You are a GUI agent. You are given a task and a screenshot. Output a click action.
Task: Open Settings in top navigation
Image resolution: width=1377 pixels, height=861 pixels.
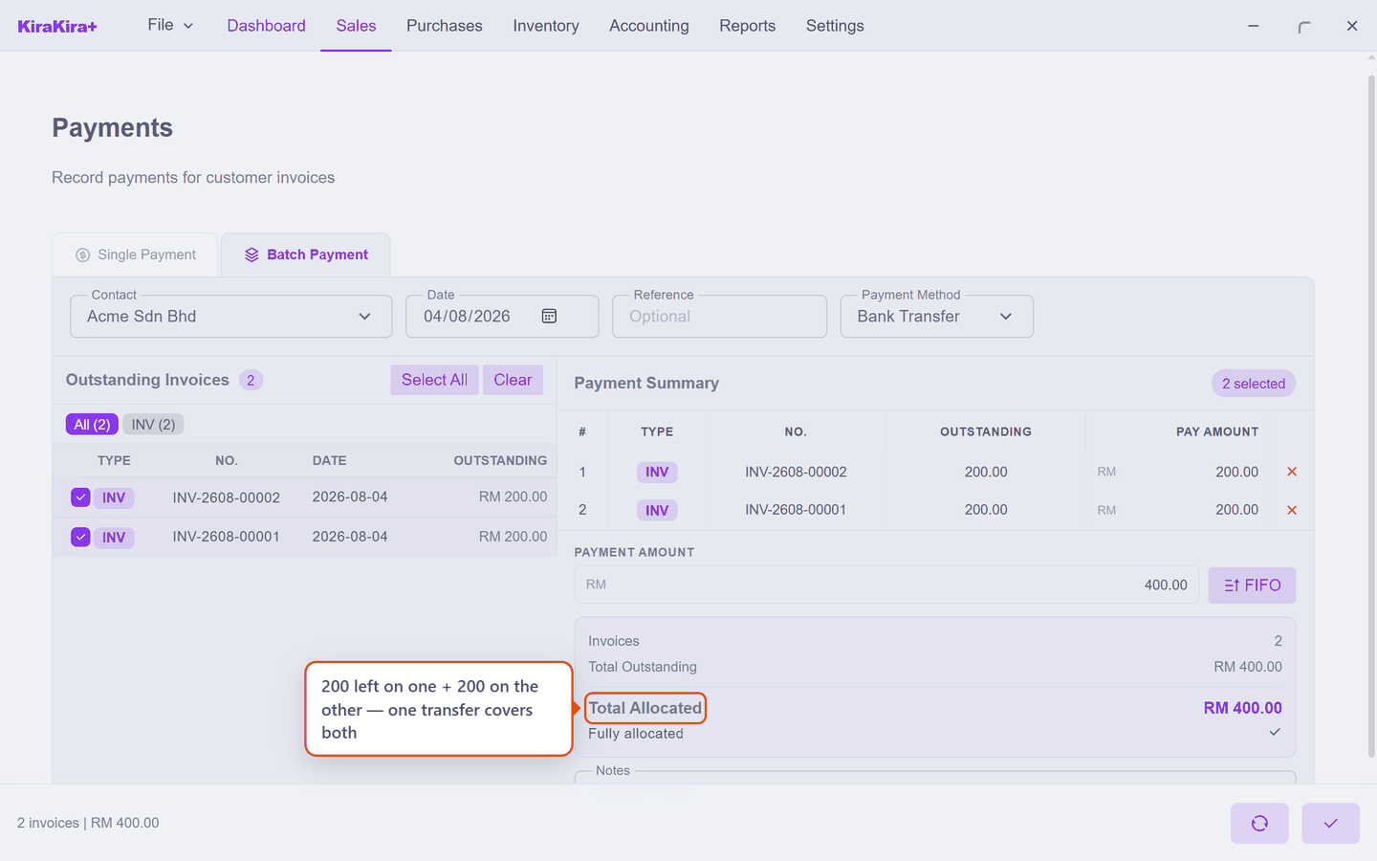tap(835, 26)
